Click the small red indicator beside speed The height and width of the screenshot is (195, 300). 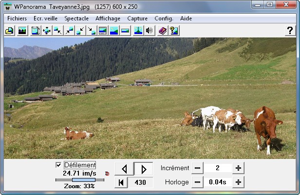107,174
